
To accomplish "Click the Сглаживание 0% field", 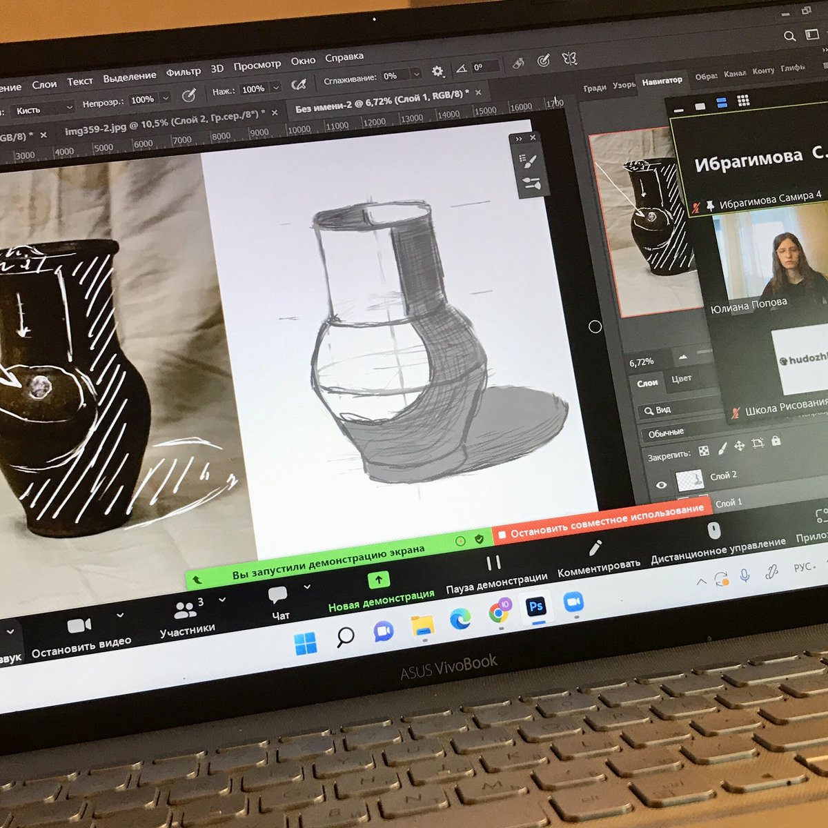I will (395, 75).
